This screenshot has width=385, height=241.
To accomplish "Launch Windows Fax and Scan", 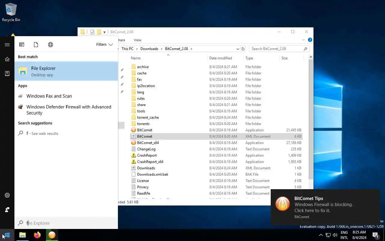I will point(66,96).
